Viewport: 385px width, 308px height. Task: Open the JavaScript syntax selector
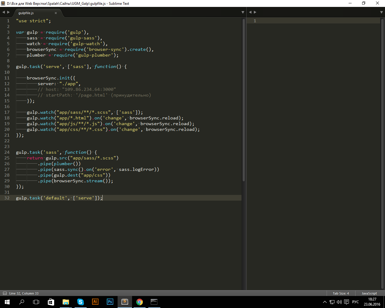[369, 293]
